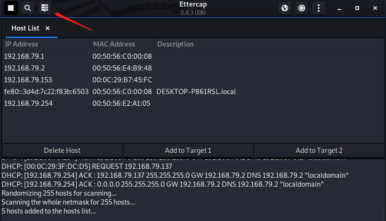This screenshot has width=386, height=221.
Task: Close the Host List tab
Action: pos(48,28)
